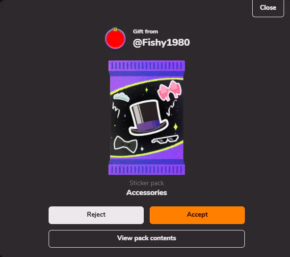The height and width of the screenshot is (257, 290).
Task: Click the Accept gift button
Action: (x=197, y=215)
